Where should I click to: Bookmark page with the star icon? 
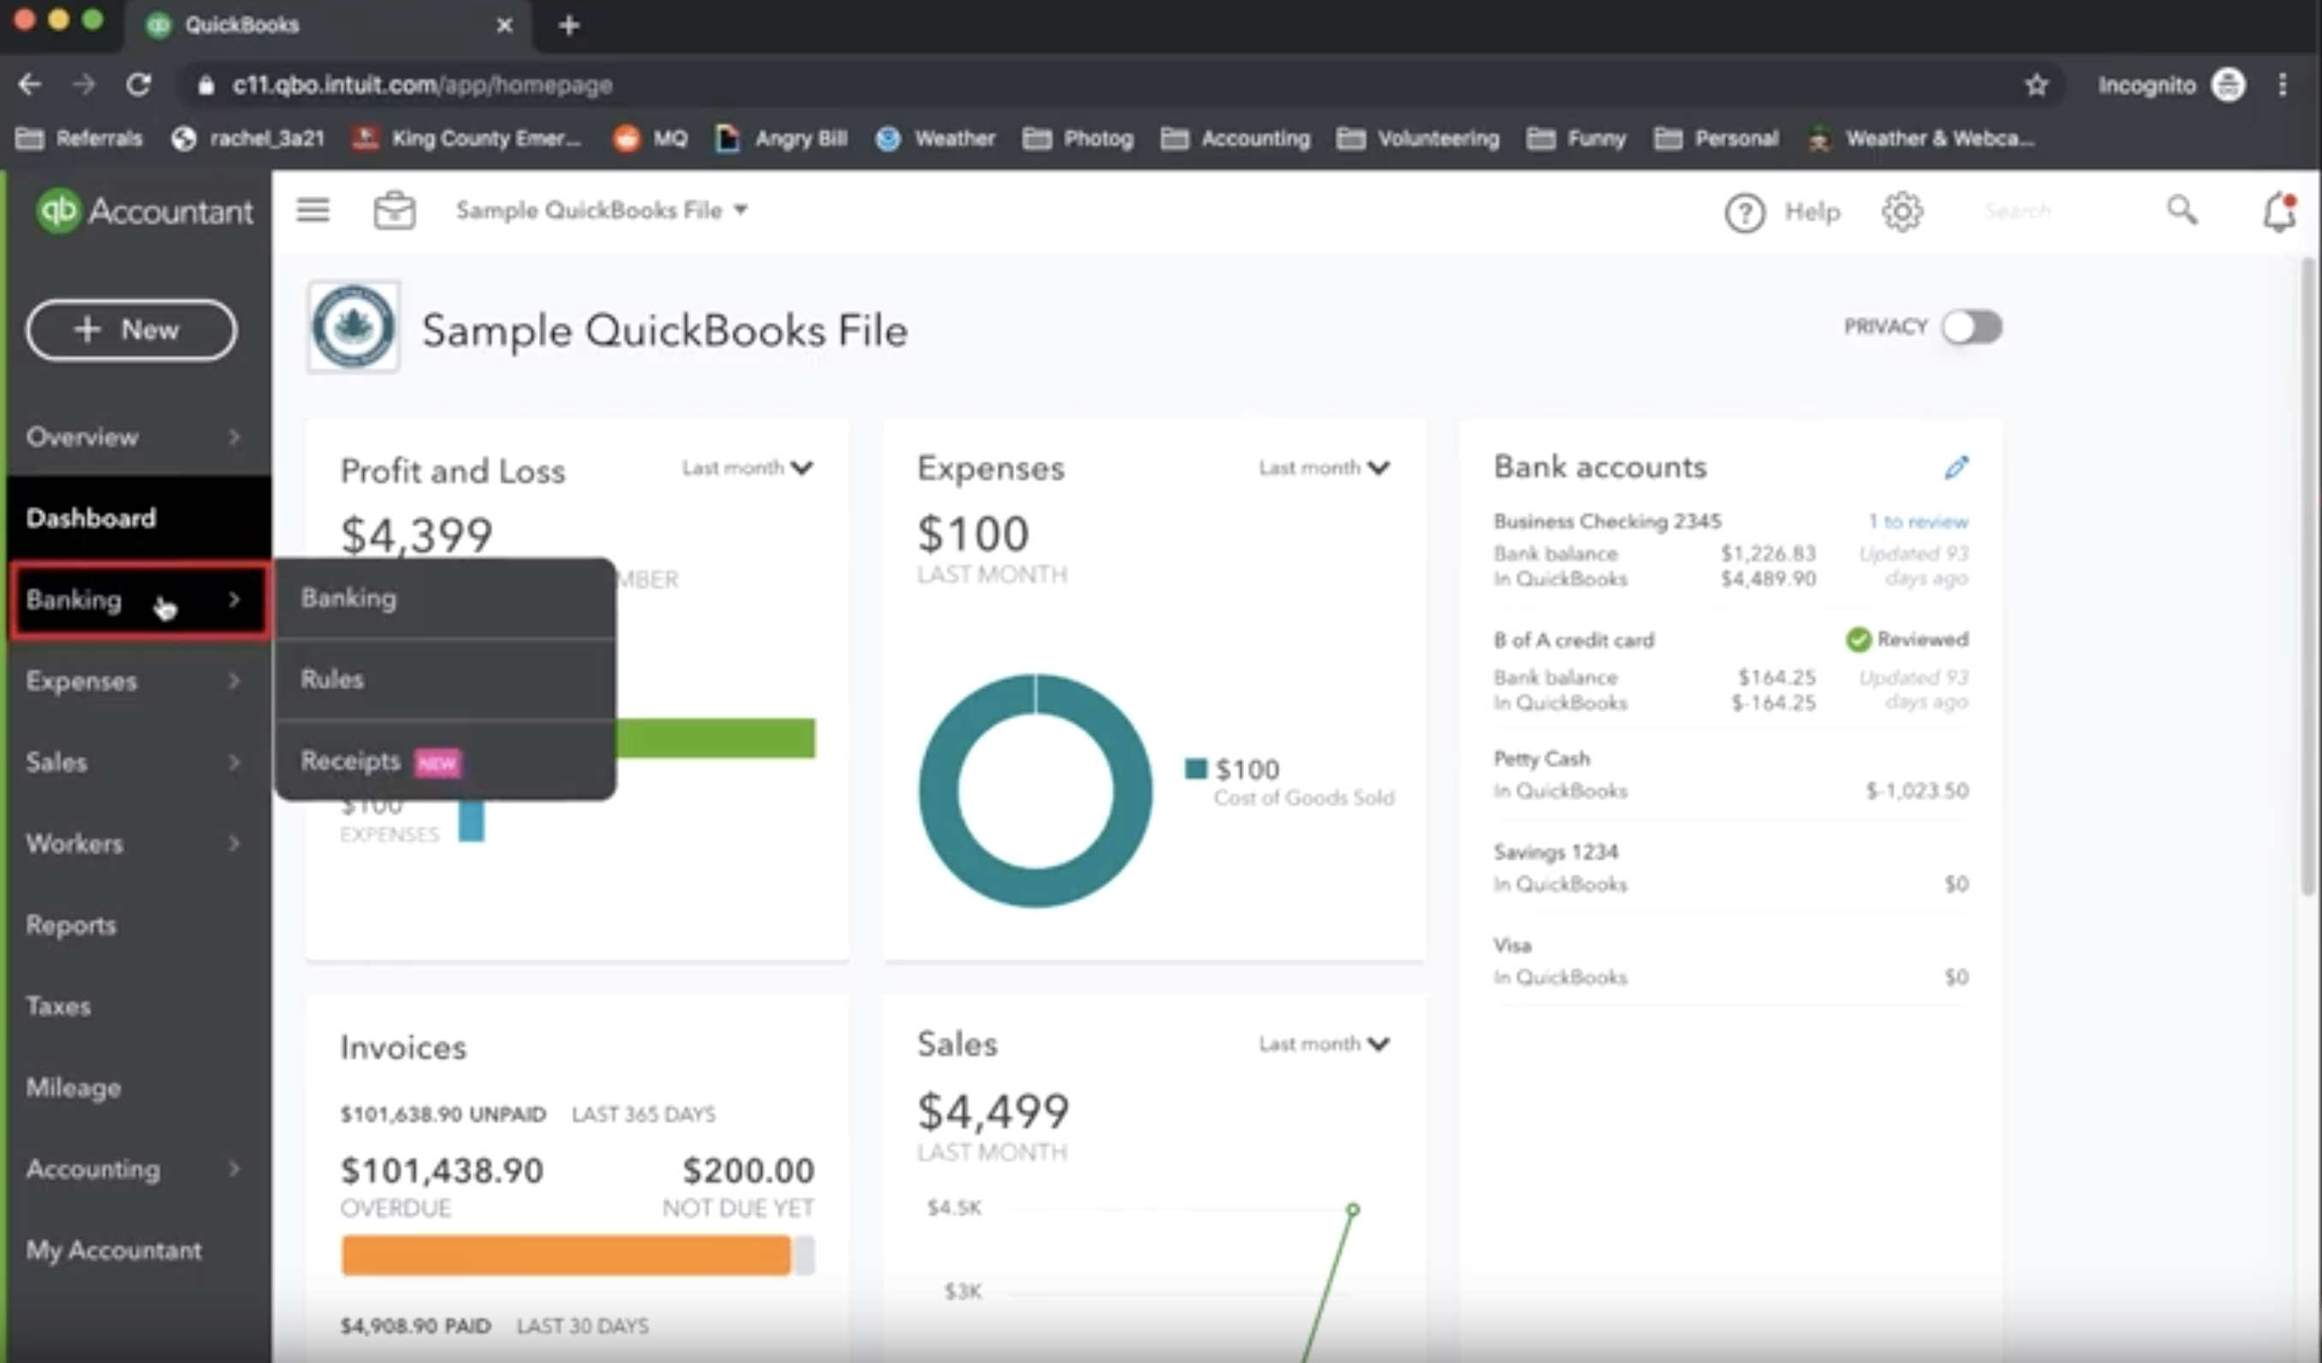click(x=2036, y=85)
